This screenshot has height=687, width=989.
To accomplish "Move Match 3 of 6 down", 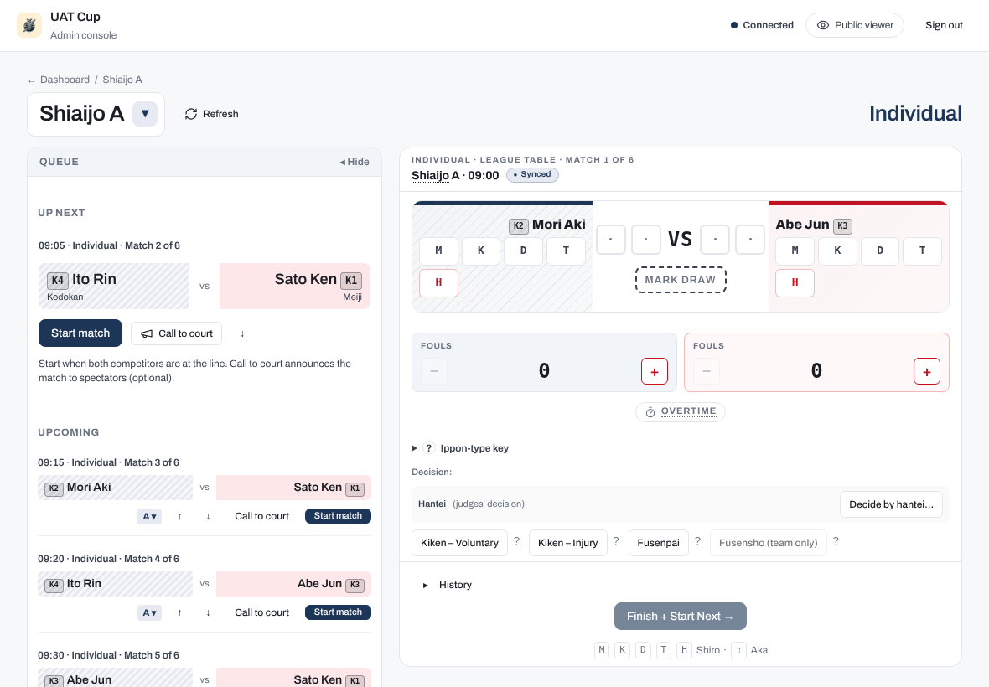I will point(208,516).
